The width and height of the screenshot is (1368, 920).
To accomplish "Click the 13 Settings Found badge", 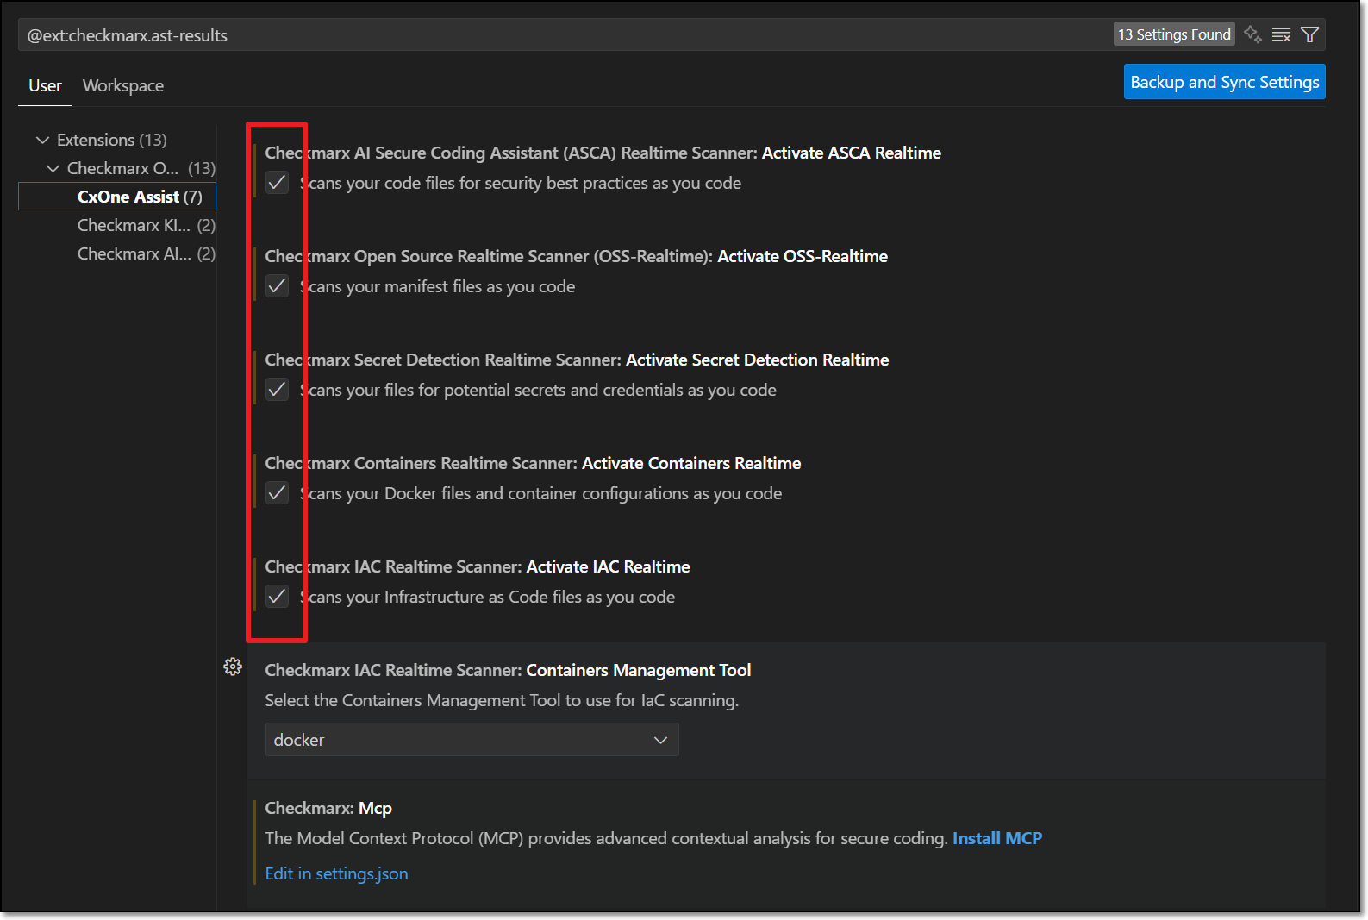I will (x=1174, y=34).
